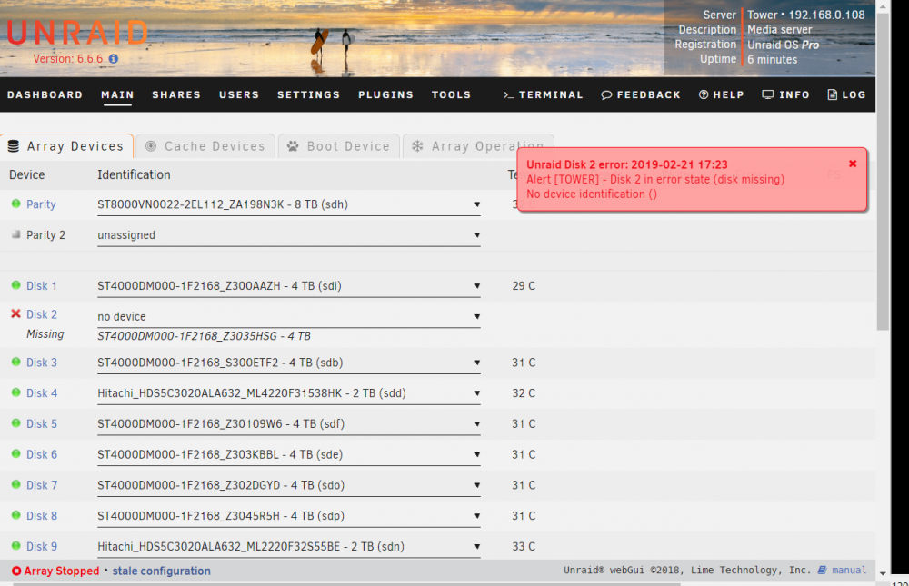Screen dimensions: 909x586
Task: Click the green status dot for Parity
Action: [x=15, y=204]
